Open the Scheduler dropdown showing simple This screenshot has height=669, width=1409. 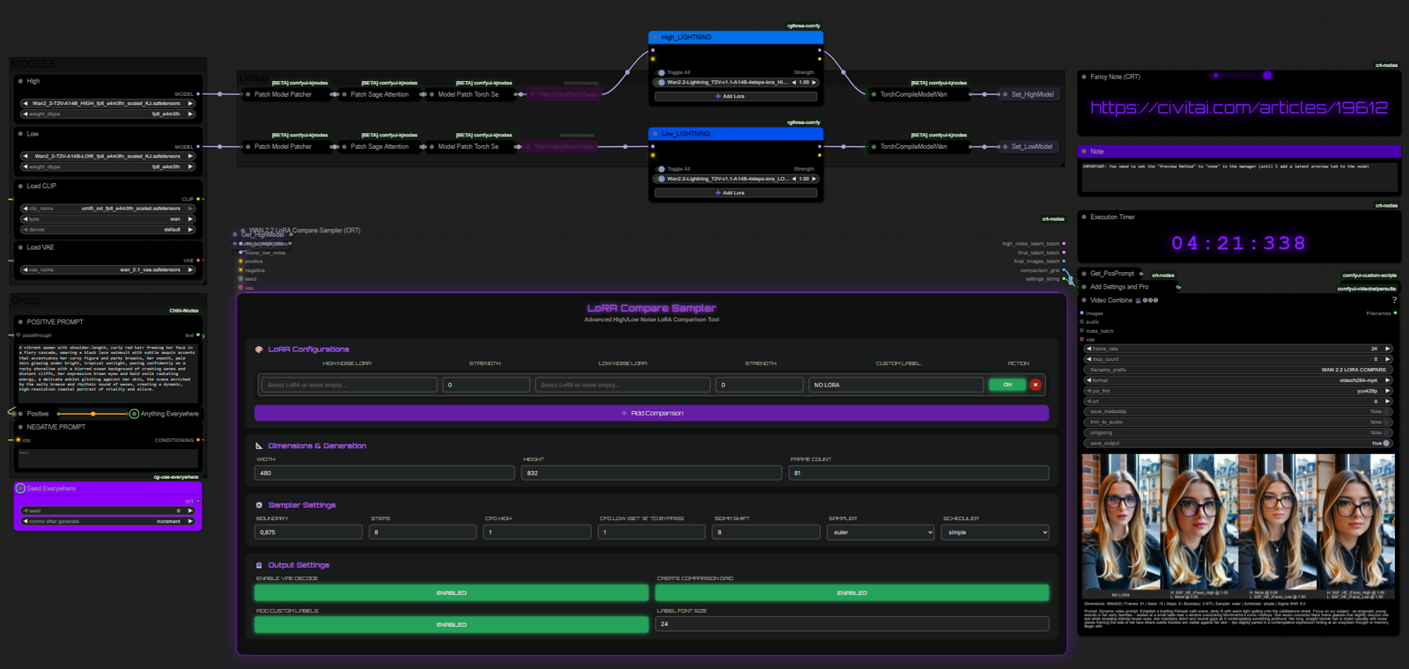995,533
